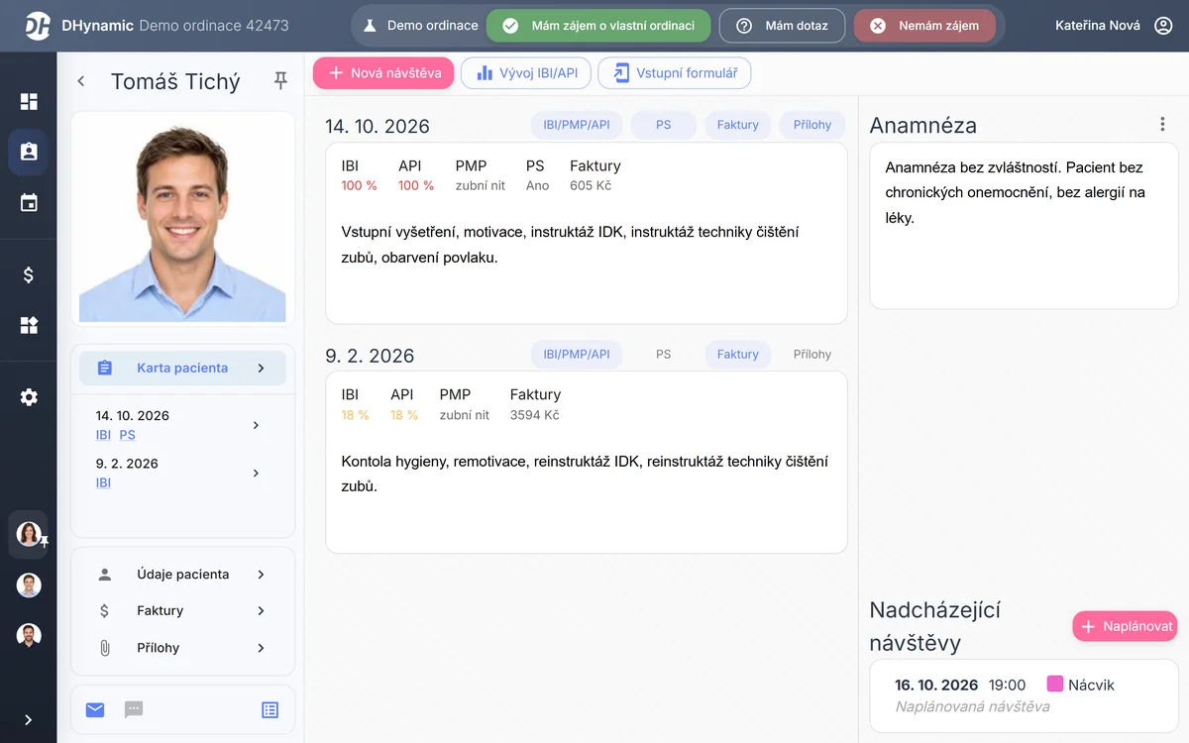Click the Anamnéza text box
Screen dimensions: 1189x743
click(x=1024, y=226)
